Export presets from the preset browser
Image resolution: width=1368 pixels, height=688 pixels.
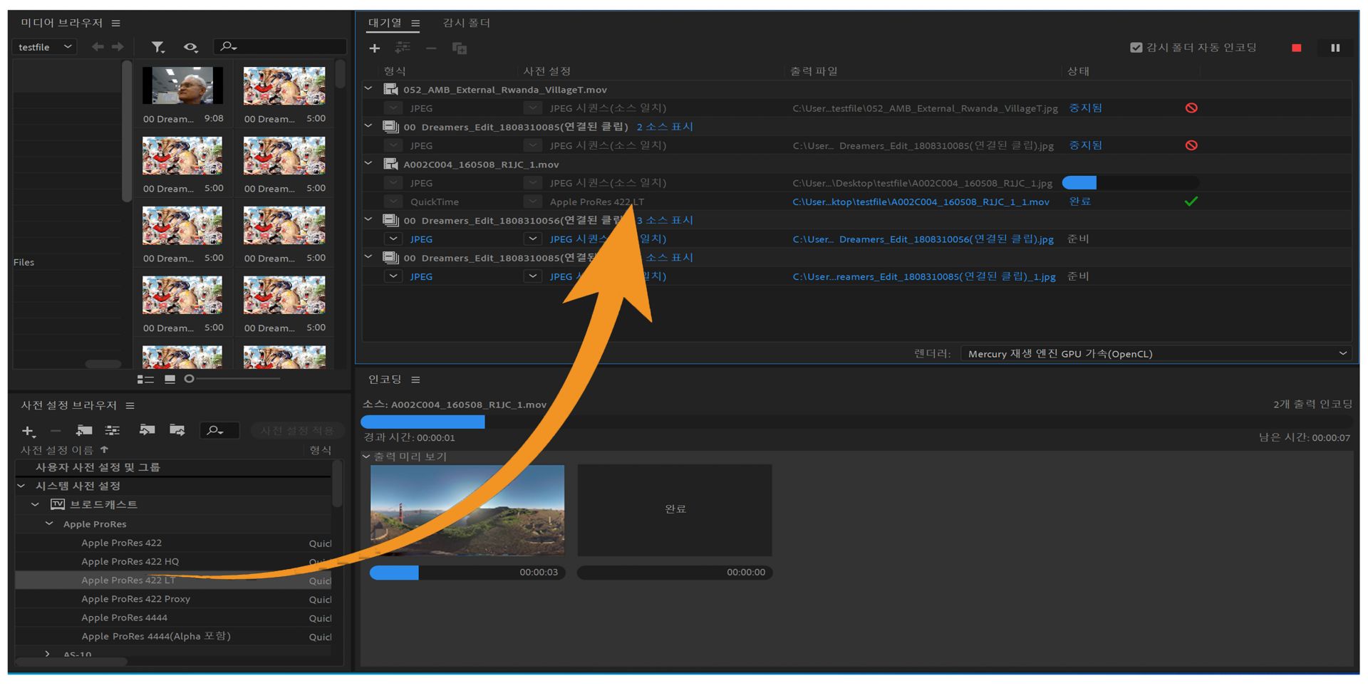[x=177, y=430]
